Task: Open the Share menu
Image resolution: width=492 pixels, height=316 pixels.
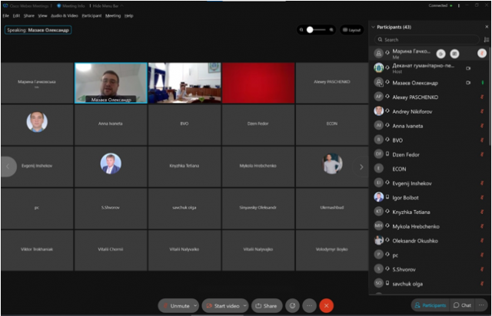Action: click(x=29, y=15)
